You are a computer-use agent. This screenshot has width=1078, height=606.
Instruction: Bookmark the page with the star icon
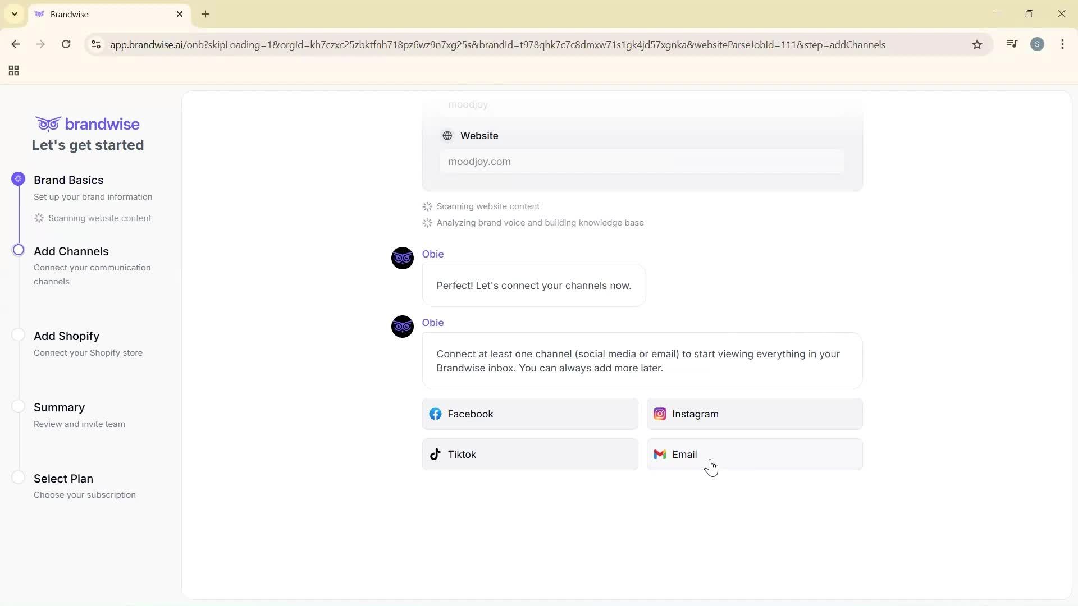977,44
